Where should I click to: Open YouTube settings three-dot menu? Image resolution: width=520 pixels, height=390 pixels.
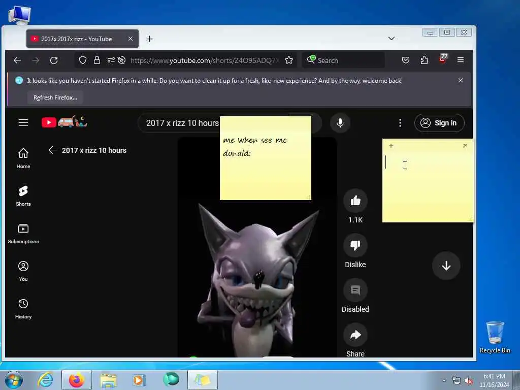click(400, 123)
